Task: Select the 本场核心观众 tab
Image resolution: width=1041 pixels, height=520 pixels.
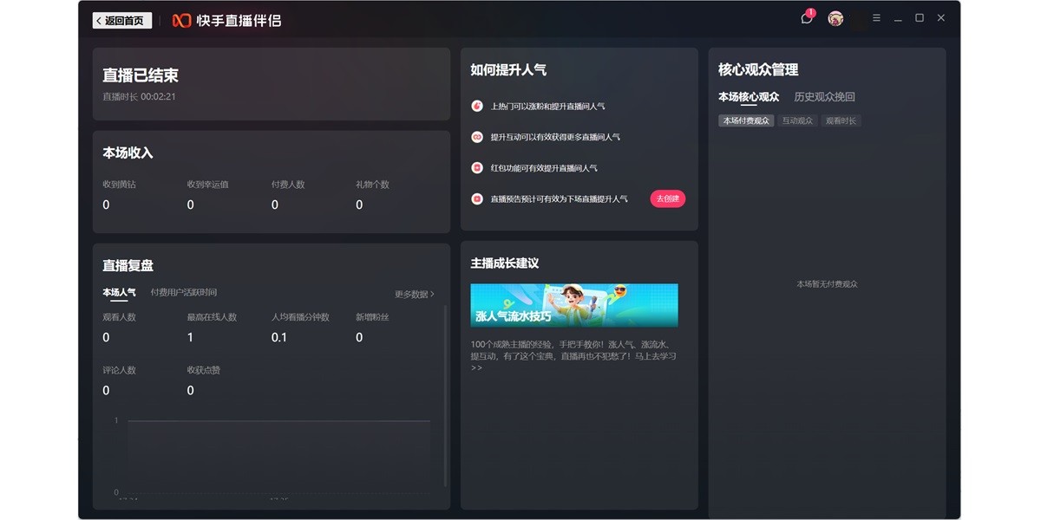Action: click(749, 97)
